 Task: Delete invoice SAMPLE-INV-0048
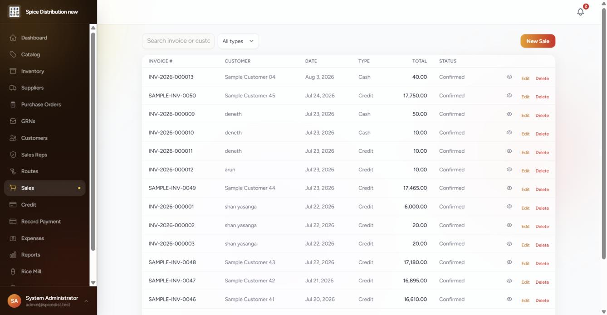(542, 264)
